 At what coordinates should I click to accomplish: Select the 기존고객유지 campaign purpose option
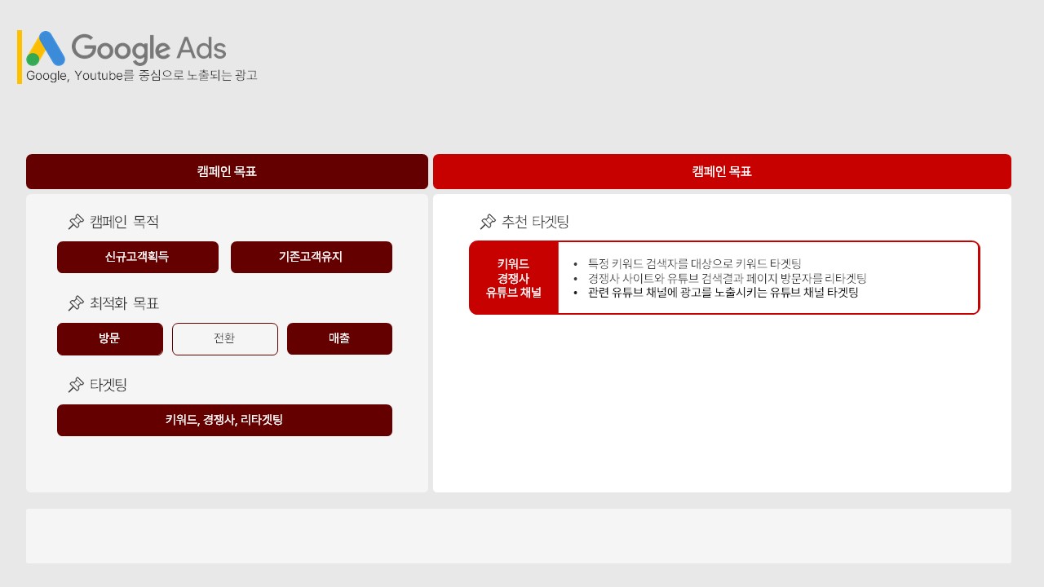(311, 257)
